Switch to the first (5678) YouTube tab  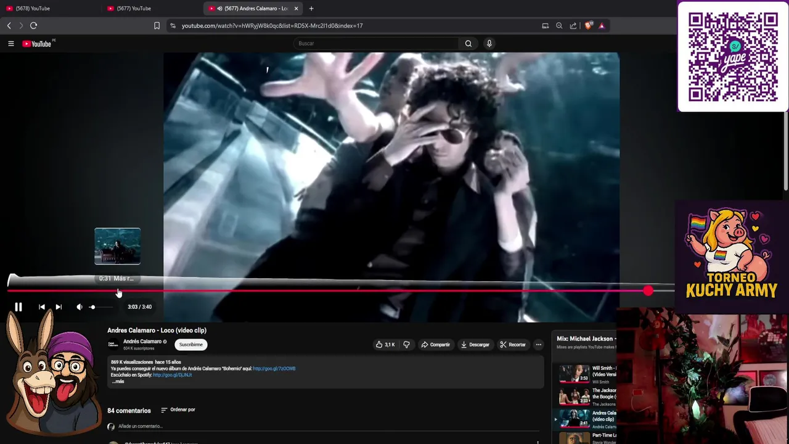pyautogui.click(x=51, y=9)
